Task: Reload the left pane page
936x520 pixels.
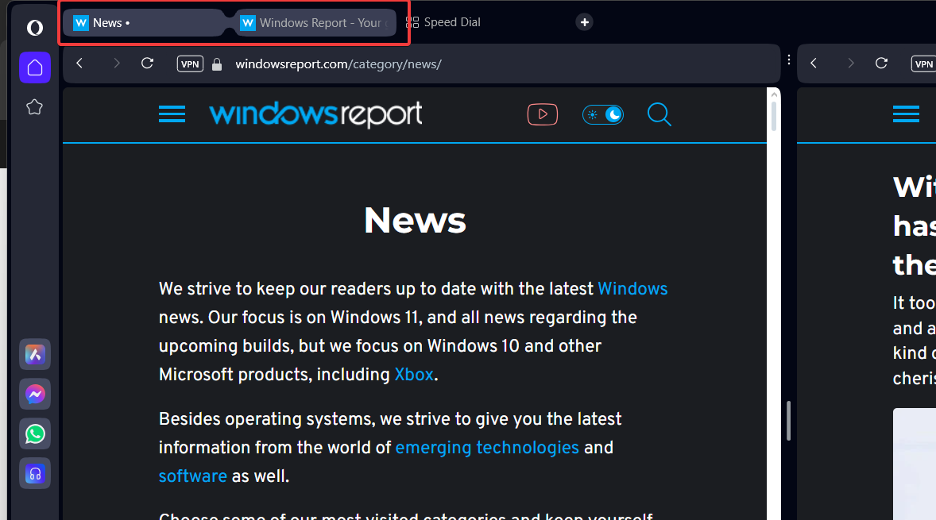Action: [148, 64]
